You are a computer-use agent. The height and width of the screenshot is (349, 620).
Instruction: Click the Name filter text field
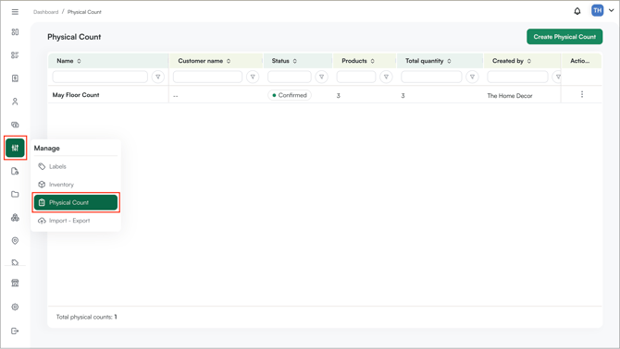(100, 77)
